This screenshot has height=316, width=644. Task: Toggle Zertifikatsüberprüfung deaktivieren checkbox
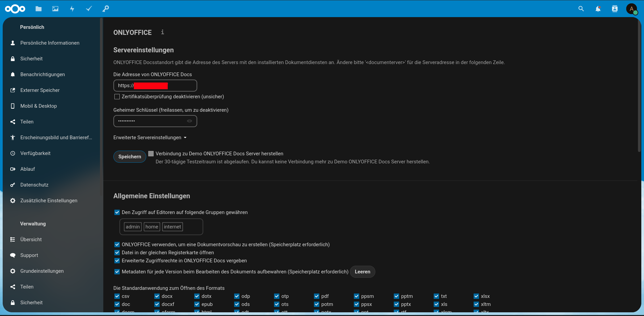coord(117,97)
